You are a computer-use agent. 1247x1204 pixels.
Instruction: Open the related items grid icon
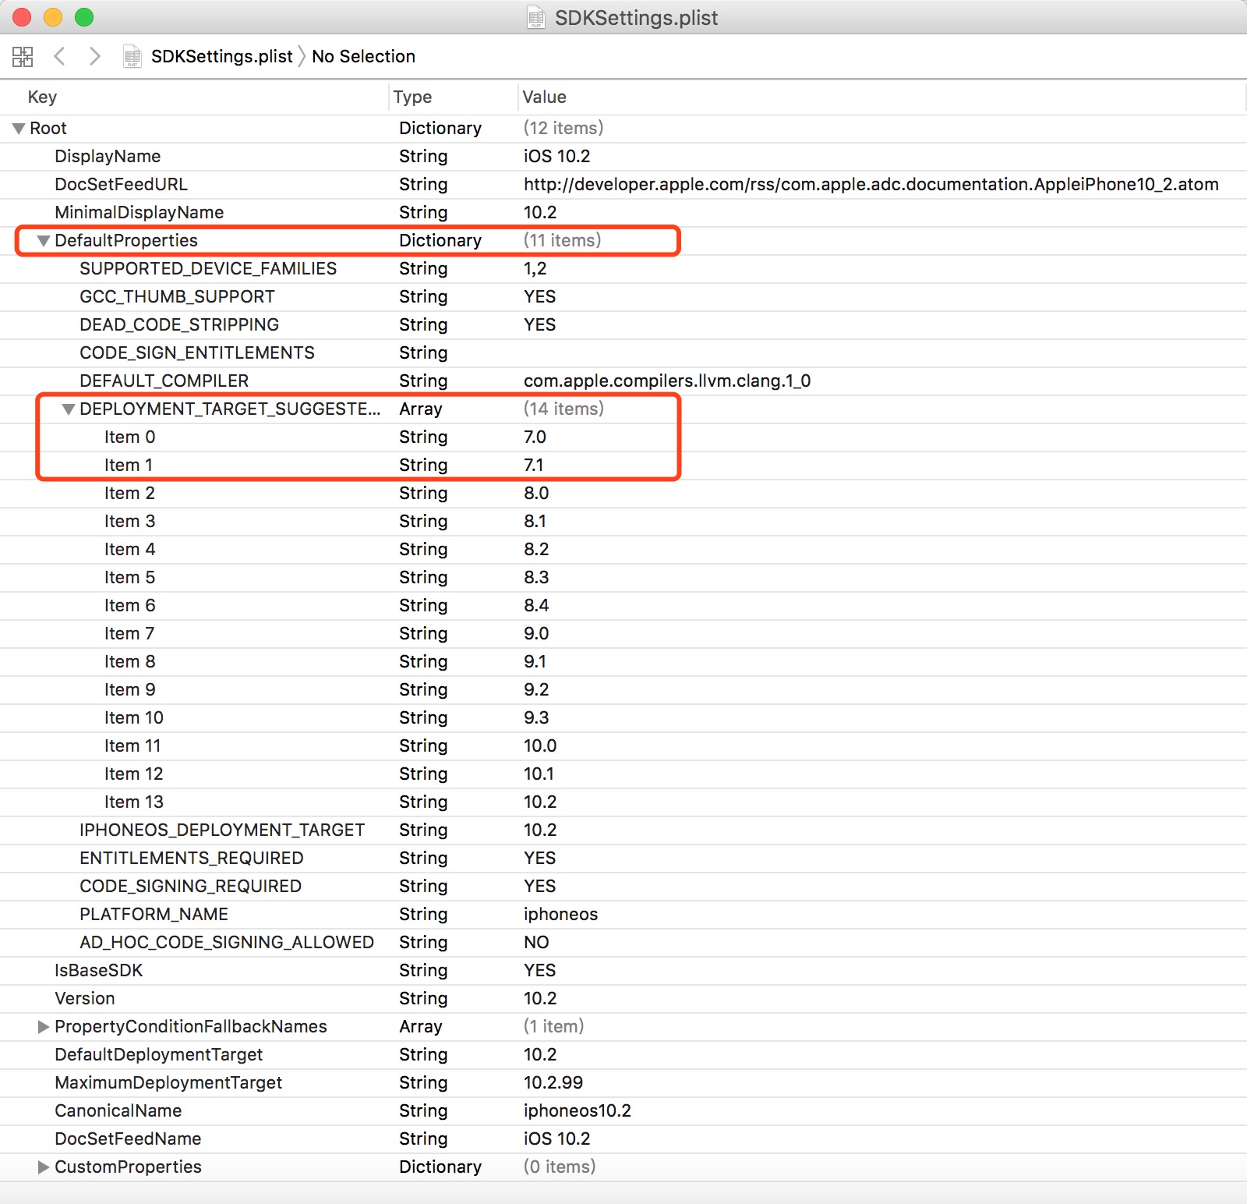tap(23, 56)
